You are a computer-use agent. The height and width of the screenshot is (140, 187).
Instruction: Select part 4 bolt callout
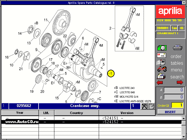pos(120,44)
